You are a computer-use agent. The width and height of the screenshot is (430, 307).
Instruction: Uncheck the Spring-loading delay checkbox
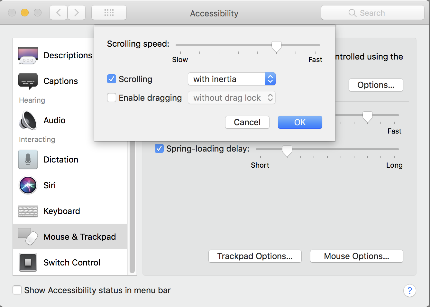[159, 148]
